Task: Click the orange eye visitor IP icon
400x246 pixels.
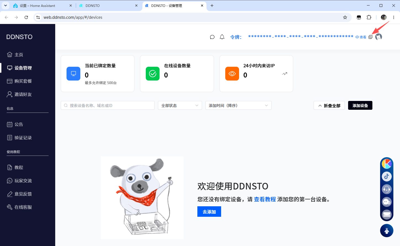Action: point(232,74)
